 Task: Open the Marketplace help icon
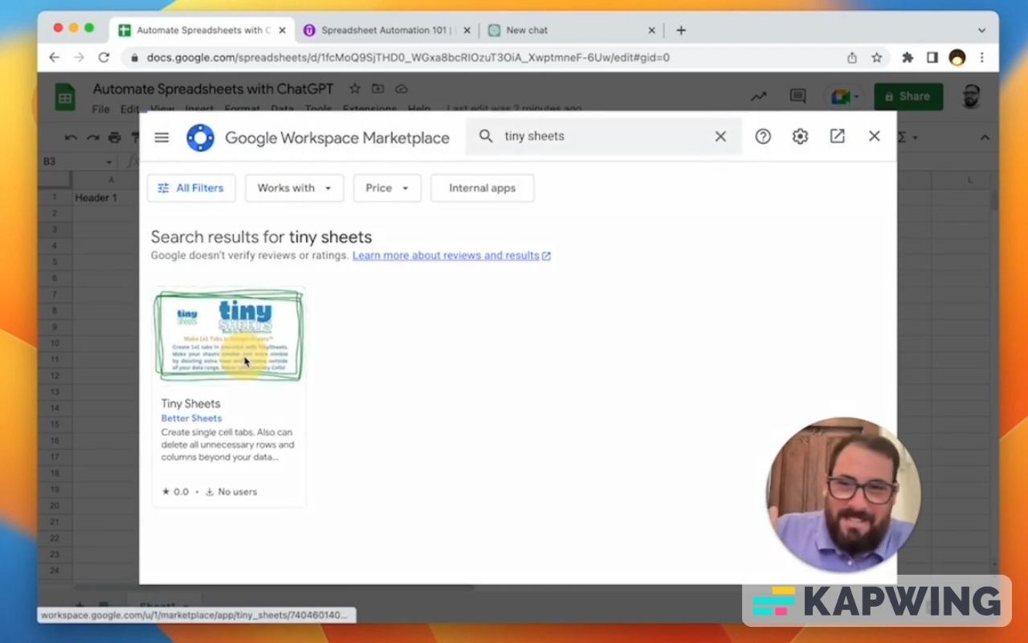pyautogui.click(x=763, y=137)
